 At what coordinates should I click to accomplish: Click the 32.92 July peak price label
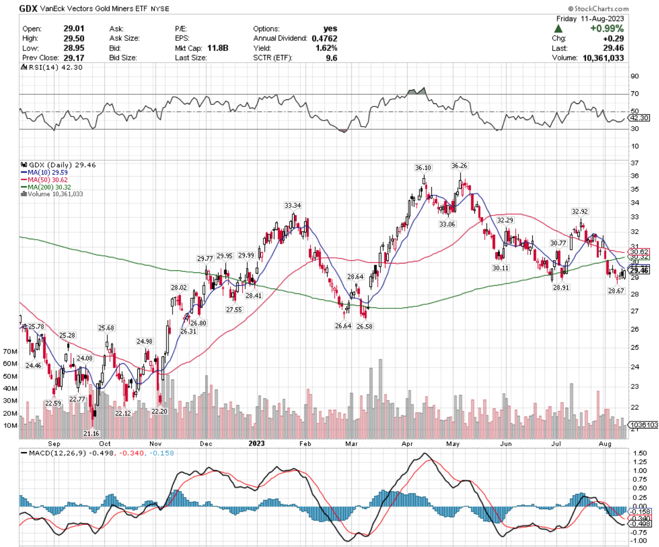580,211
